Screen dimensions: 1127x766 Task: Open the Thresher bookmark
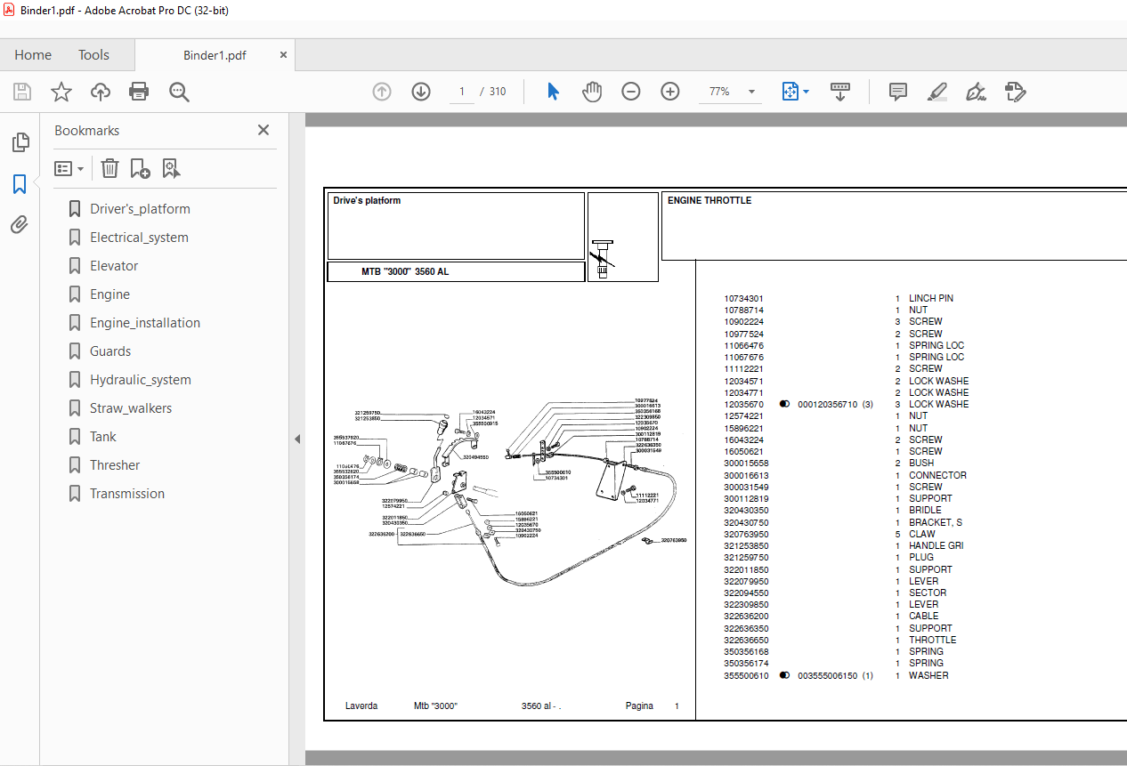click(x=115, y=465)
